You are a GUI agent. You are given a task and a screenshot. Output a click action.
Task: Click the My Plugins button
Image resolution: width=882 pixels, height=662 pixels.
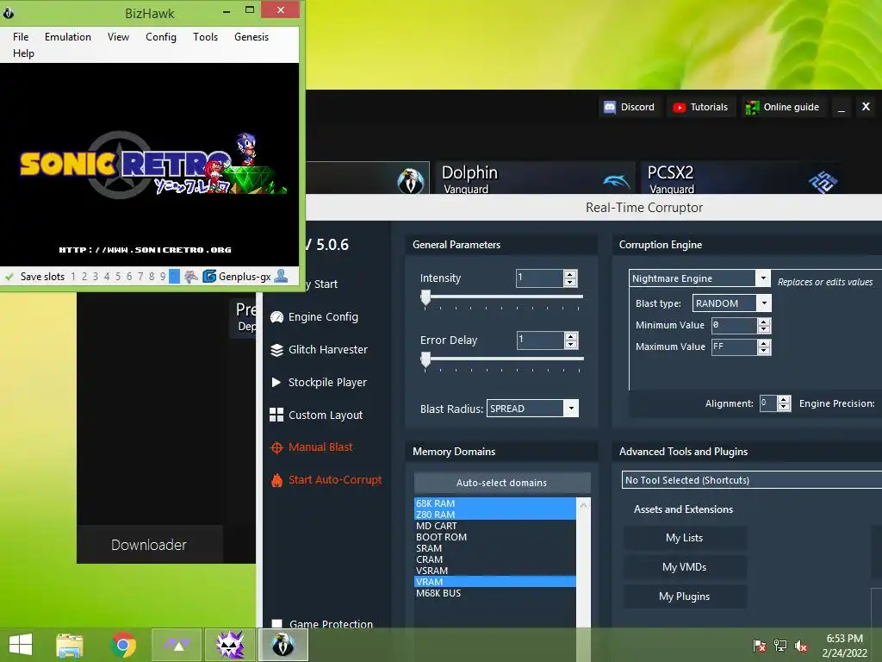click(685, 596)
